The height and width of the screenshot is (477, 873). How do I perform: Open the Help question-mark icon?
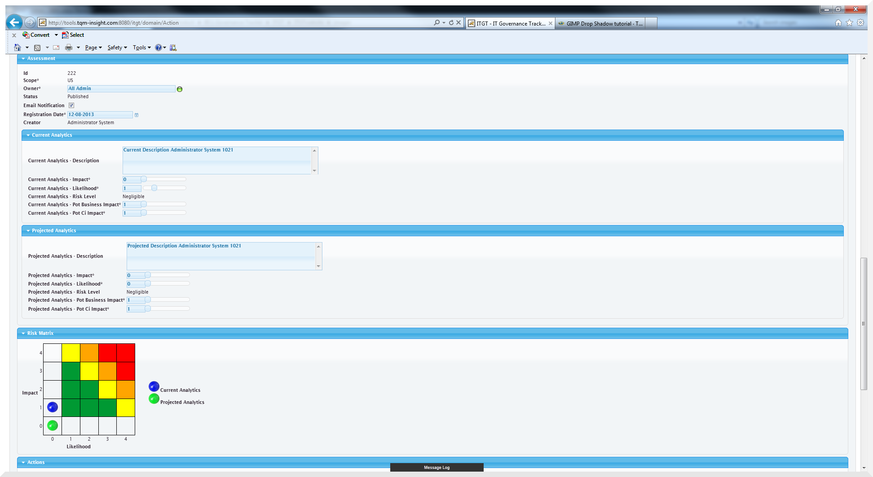(158, 47)
